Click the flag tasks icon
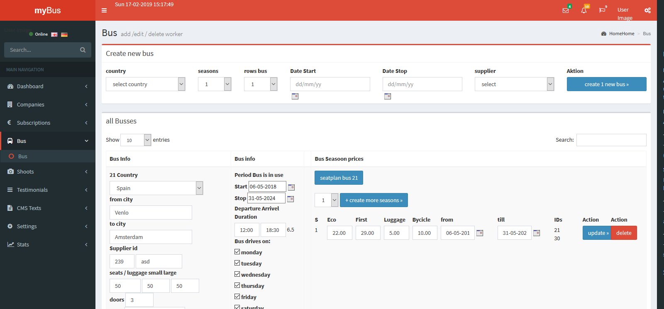 (x=602, y=10)
